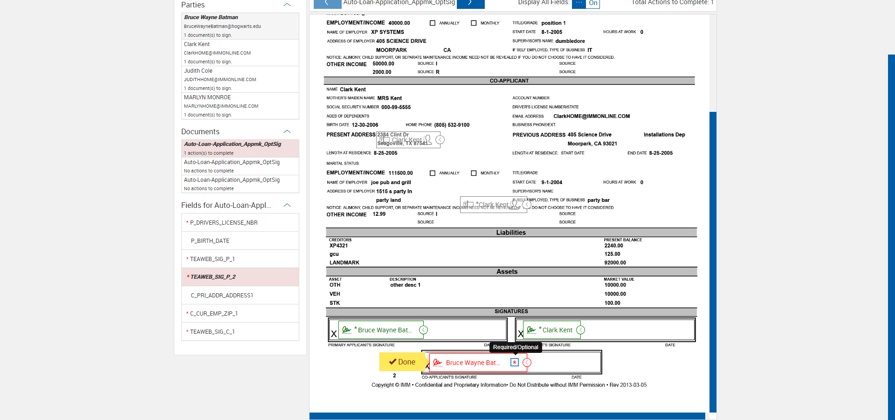Click the document horizontal scrollbar

click(507, 416)
